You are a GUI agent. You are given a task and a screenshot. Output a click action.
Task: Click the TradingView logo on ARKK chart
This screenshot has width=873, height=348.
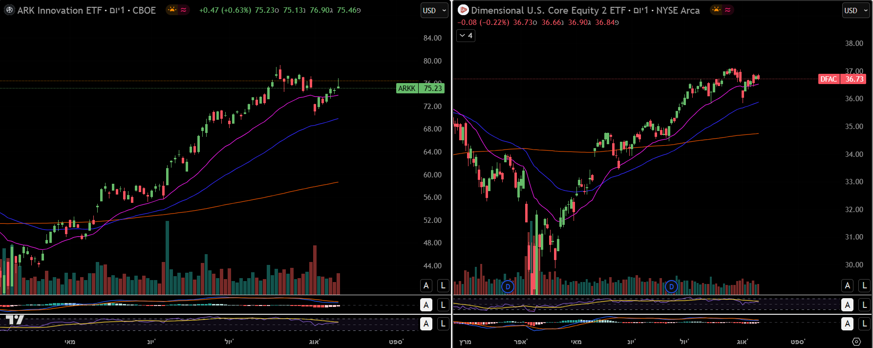15,320
